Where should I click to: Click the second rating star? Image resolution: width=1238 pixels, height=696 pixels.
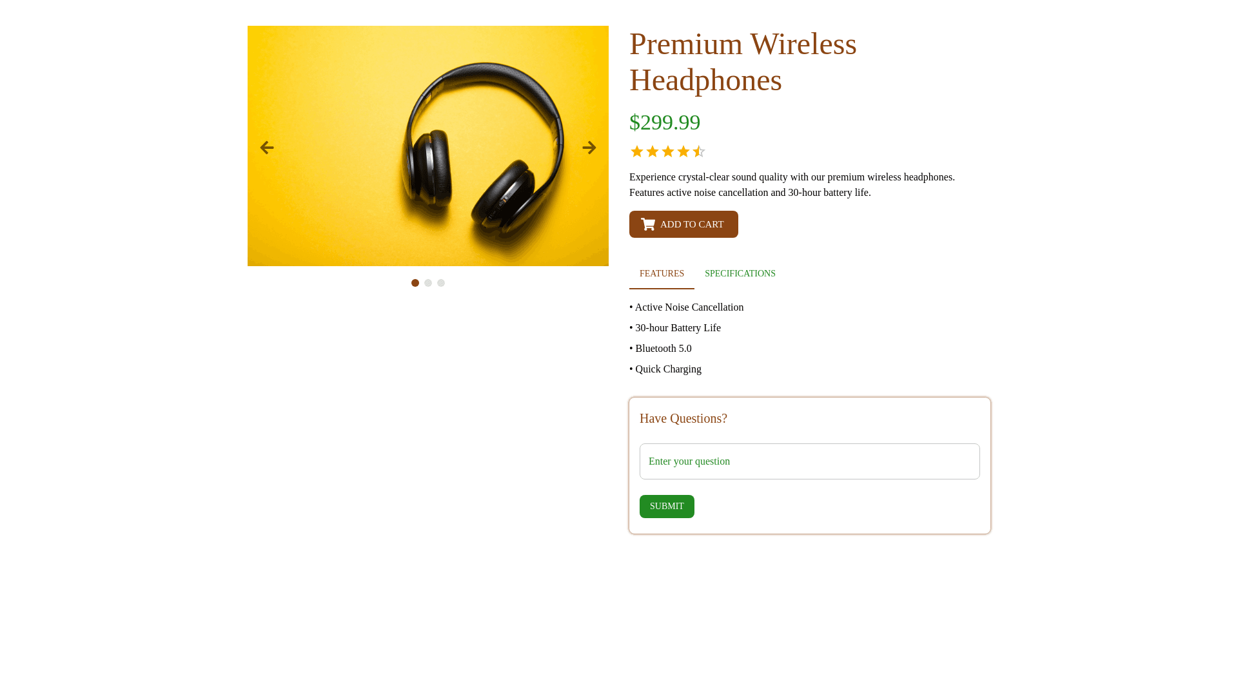pos(653,151)
